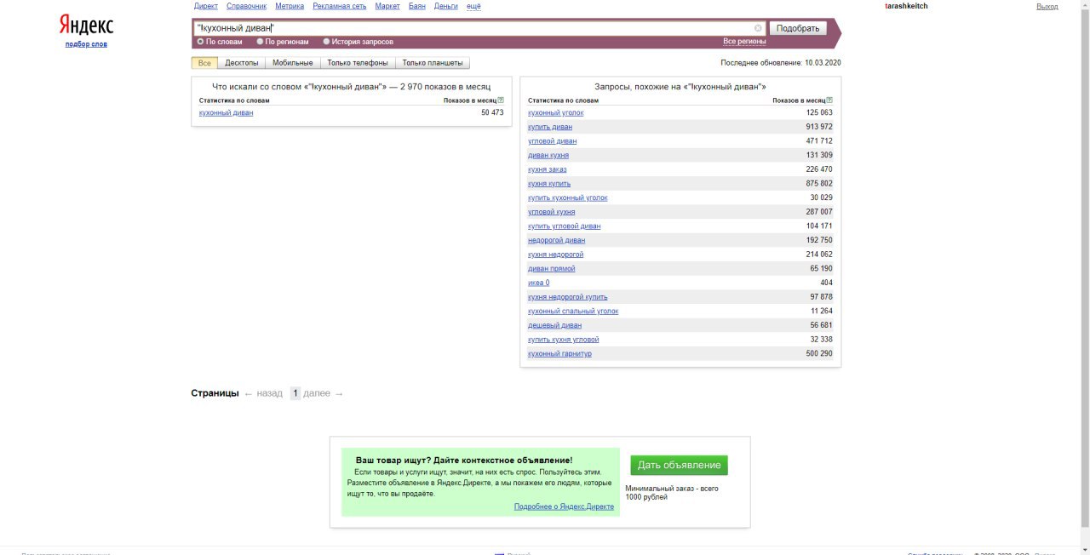Open Деньги in the top service bar
Viewport: 1090px width, 555px height.
pos(445,6)
